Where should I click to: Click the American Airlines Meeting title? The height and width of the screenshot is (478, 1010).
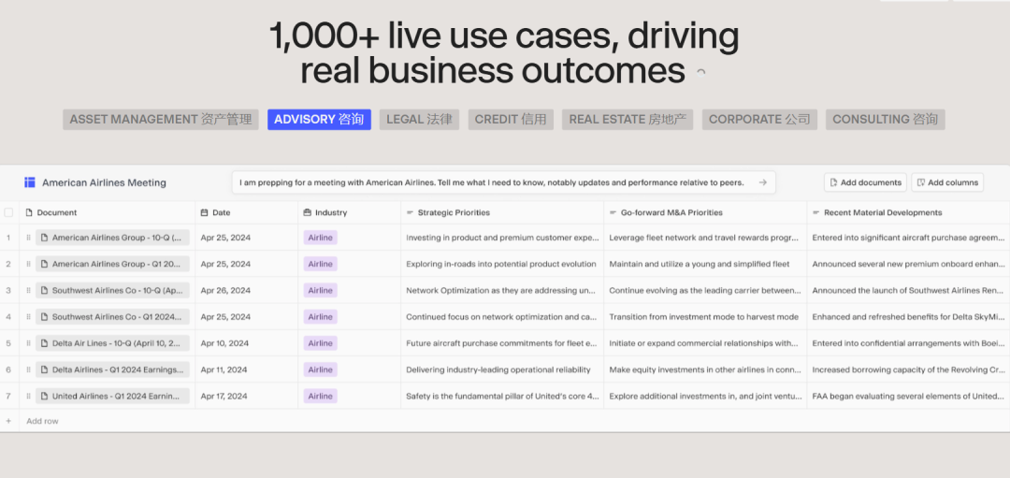point(105,183)
